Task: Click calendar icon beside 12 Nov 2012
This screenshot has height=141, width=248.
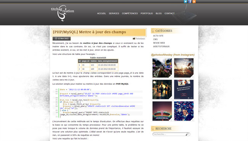Action: coord(56,38)
